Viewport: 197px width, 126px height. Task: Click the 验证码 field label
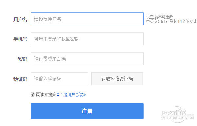(x=20, y=79)
